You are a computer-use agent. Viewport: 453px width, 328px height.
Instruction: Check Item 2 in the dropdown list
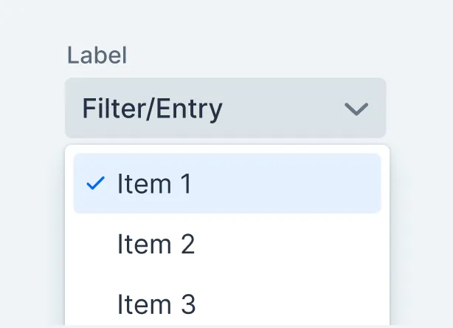[156, 244]
